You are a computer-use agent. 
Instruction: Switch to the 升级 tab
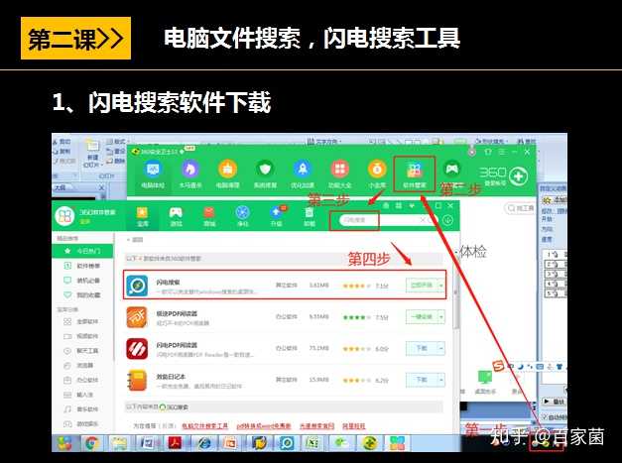(x=276, y=217)
